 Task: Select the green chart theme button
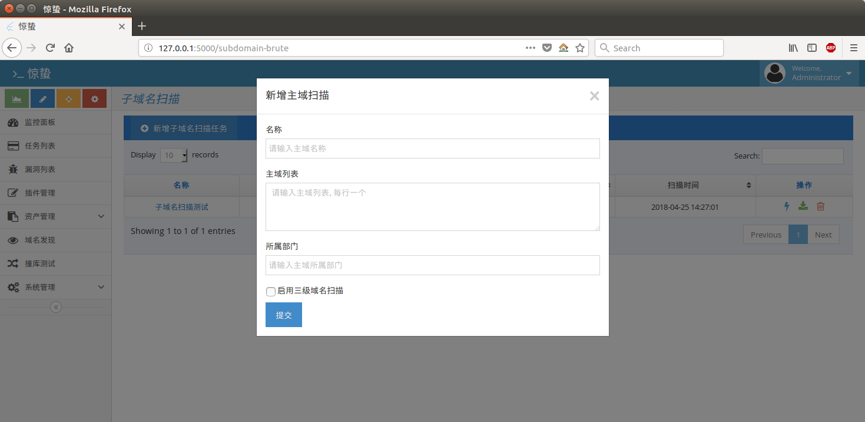[x=16, y=98]
